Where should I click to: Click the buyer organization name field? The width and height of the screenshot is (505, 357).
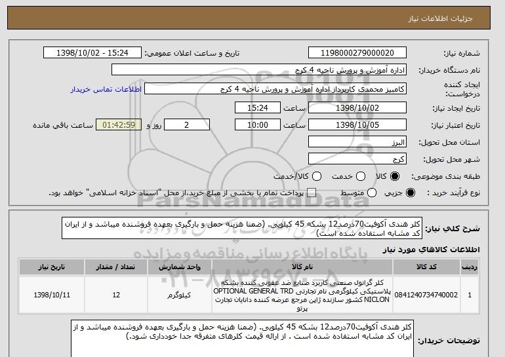point(259,70)
